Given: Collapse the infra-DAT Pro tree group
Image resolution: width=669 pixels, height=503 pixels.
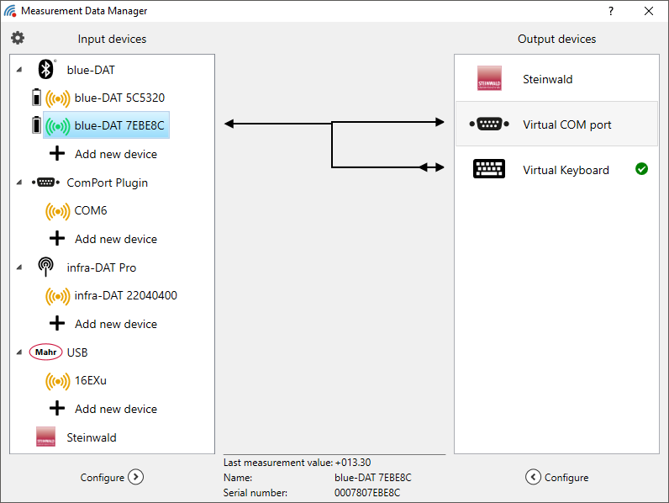Looking at the screenshot, I should coord(19,267).
